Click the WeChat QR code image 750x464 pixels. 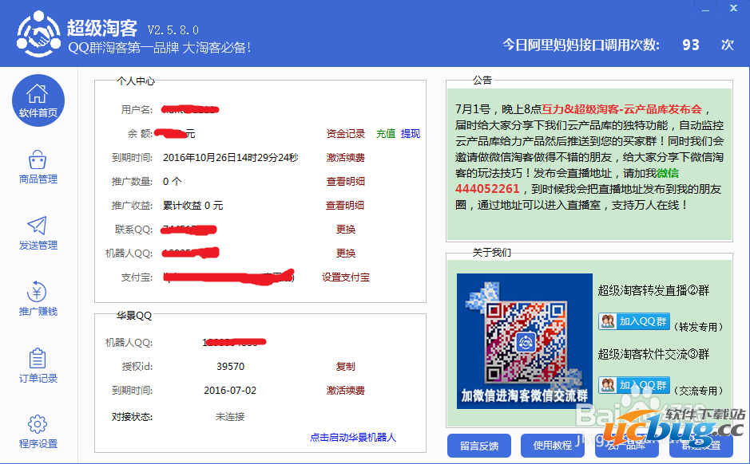(x=524, y=341)
